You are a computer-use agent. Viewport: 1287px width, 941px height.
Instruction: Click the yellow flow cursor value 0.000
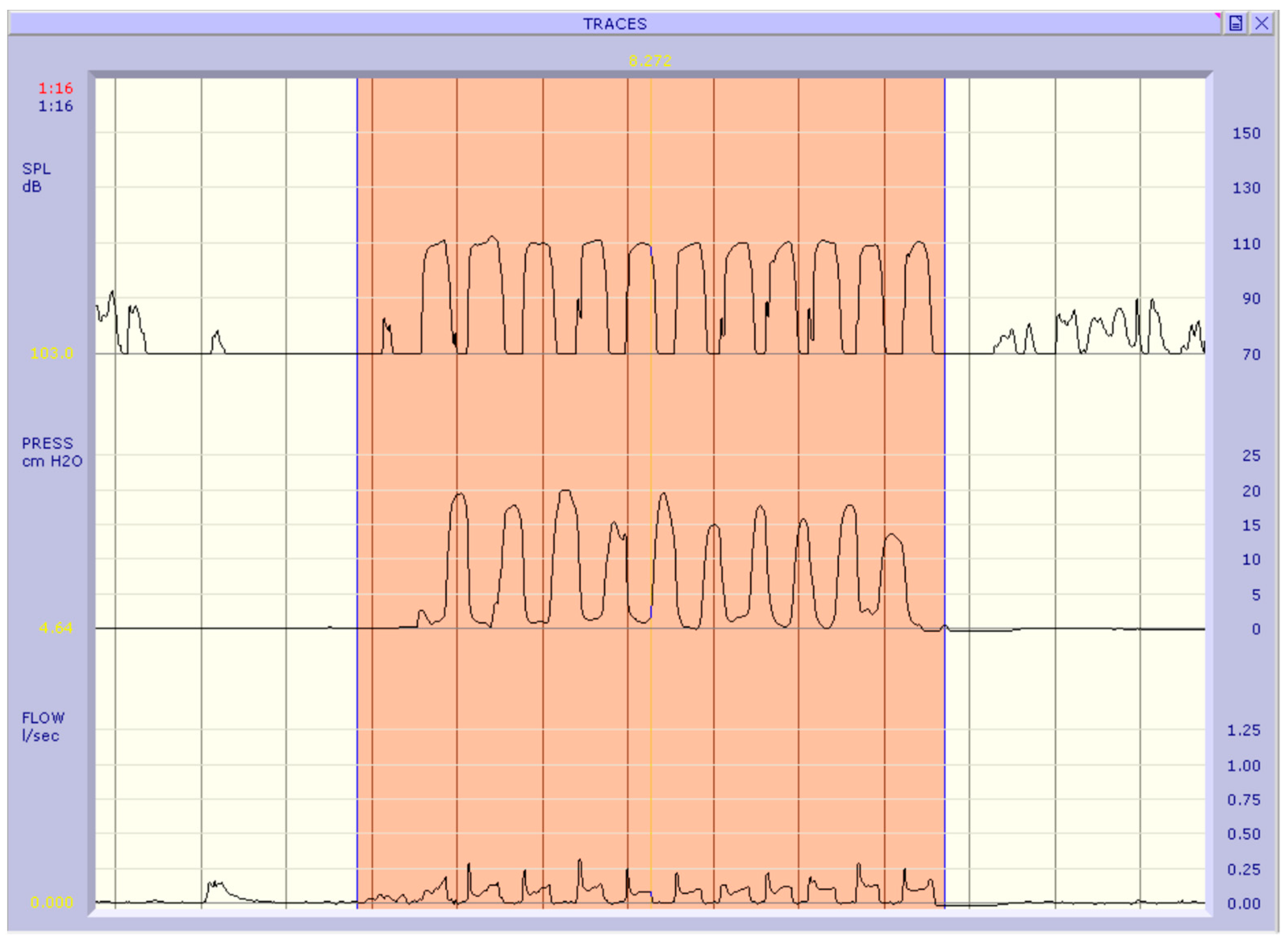pyautogui.click(x=52, y=902)
